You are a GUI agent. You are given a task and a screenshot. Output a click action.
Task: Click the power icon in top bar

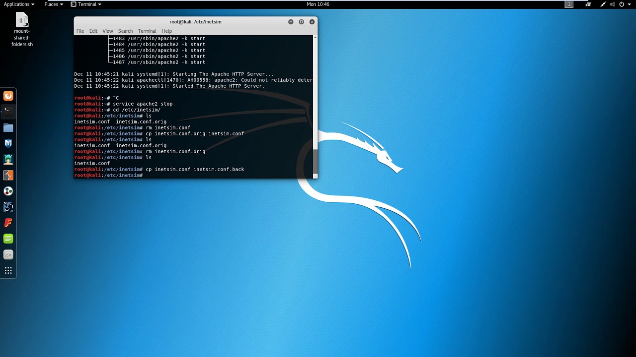pyautogui.click(x=622, y=4)
